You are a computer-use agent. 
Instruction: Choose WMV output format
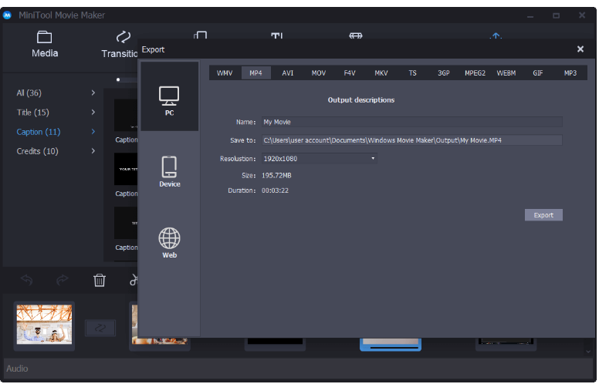[225, 73]
